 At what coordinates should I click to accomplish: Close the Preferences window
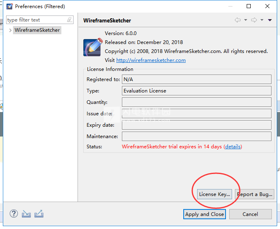(267, 6)
